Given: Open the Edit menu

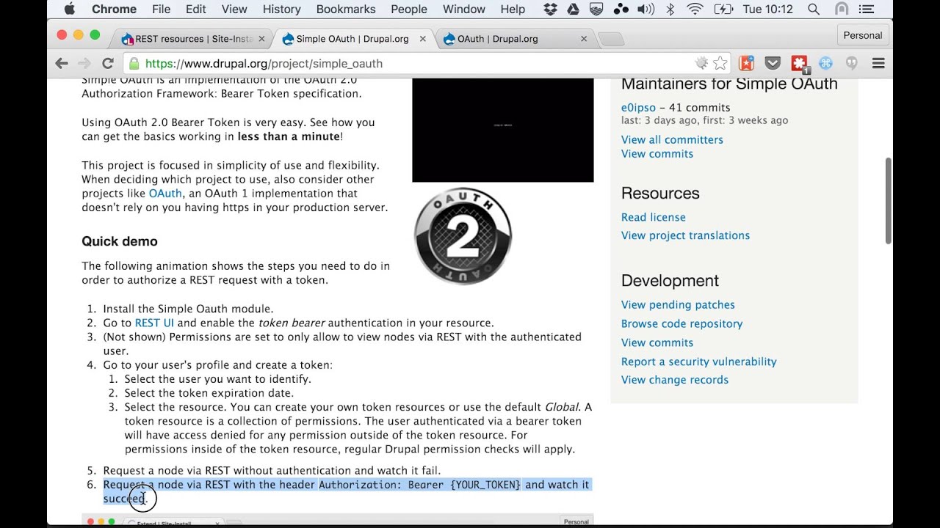Looking at the screenshot, I should tap(195, 9).
